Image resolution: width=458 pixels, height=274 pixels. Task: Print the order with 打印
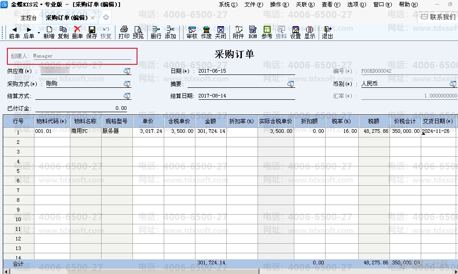(x=124, y=33)
